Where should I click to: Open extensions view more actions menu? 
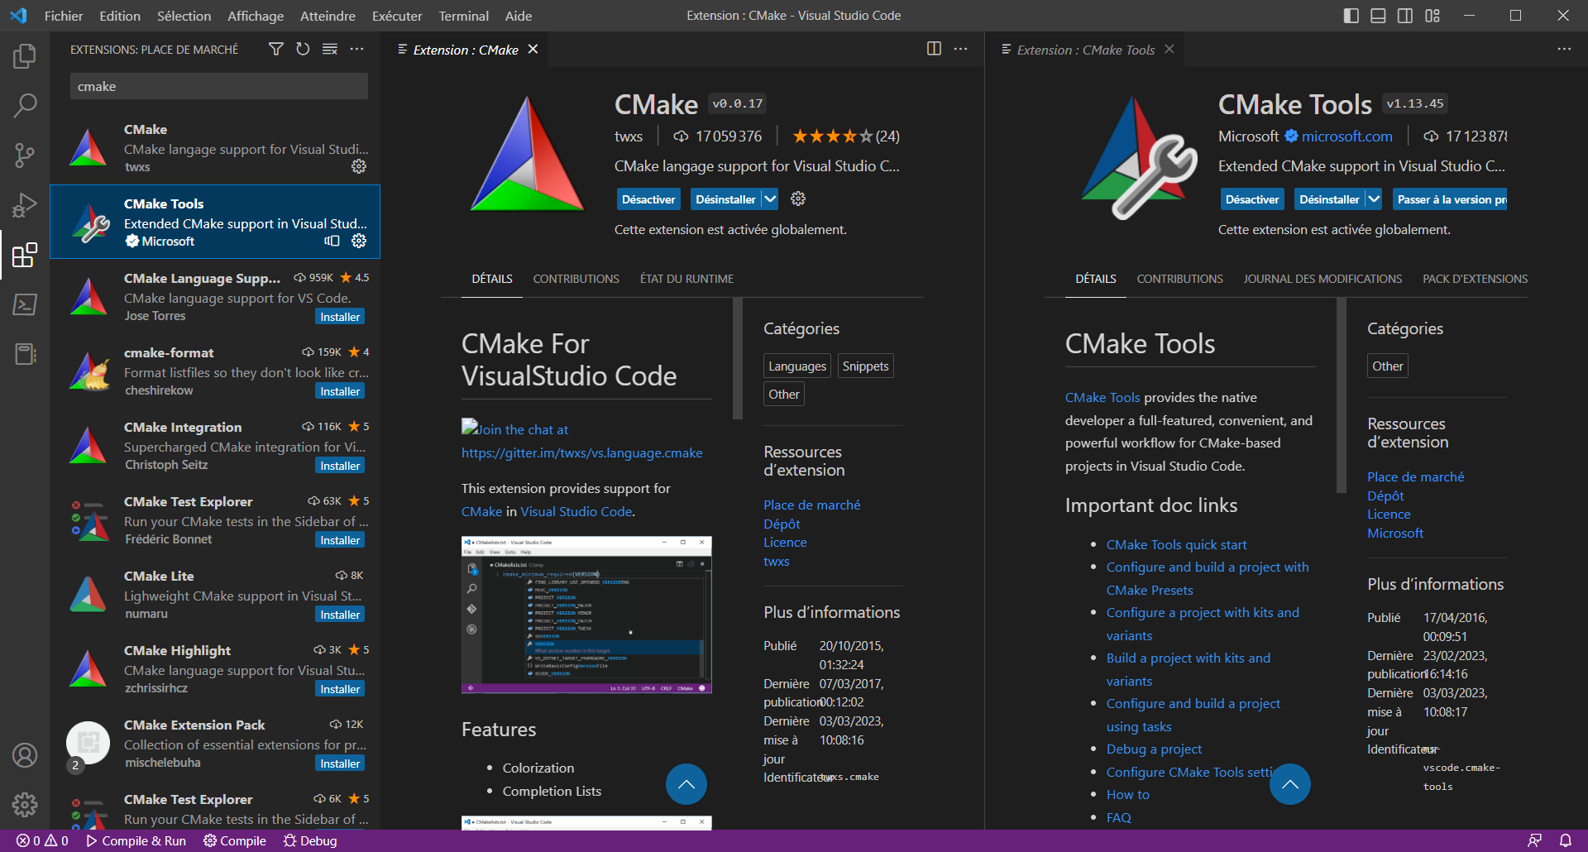tap(356, 50)
